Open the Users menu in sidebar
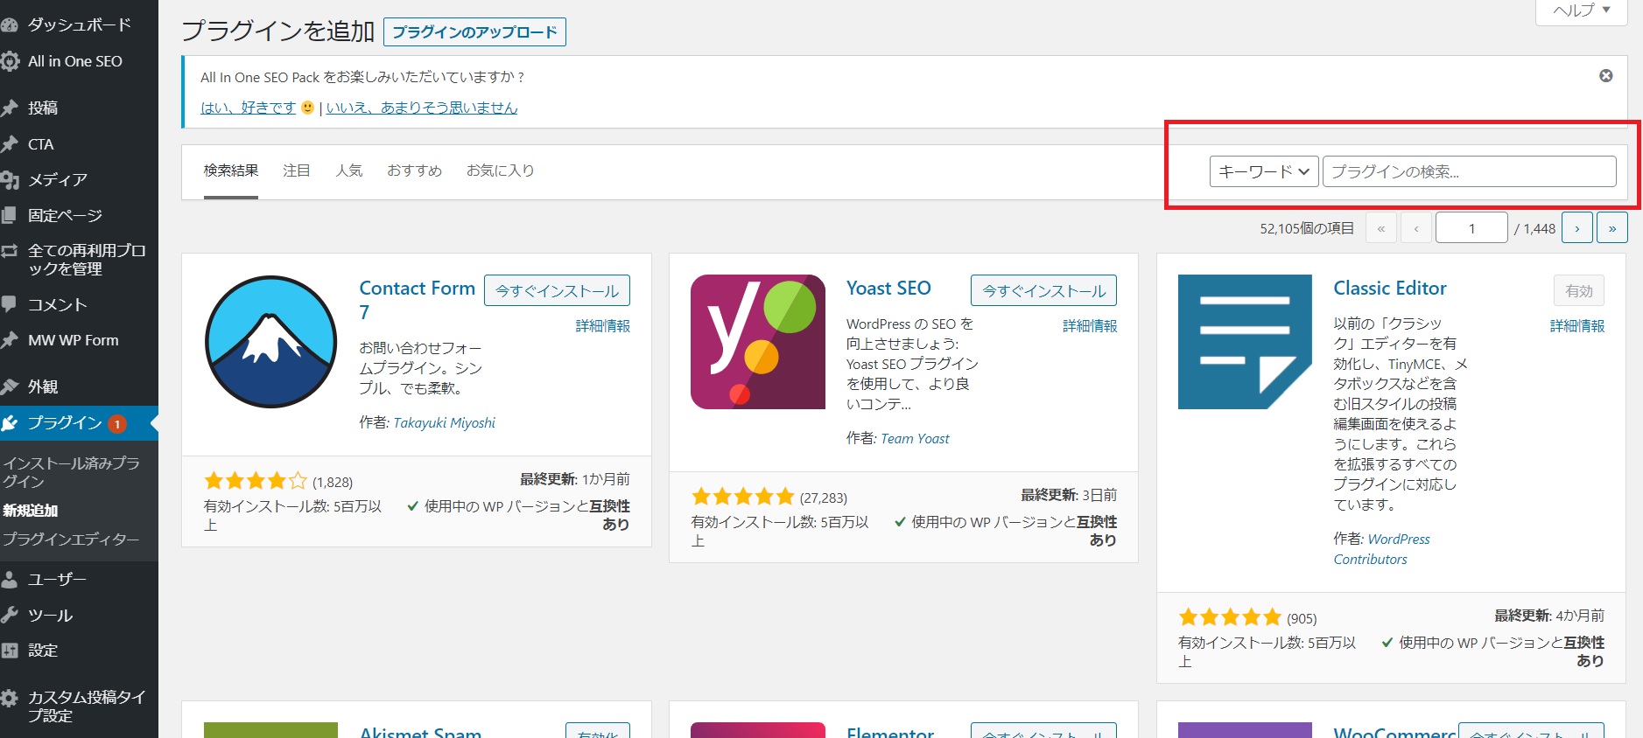The image size is (1643, 738). (x=57, y=579)
